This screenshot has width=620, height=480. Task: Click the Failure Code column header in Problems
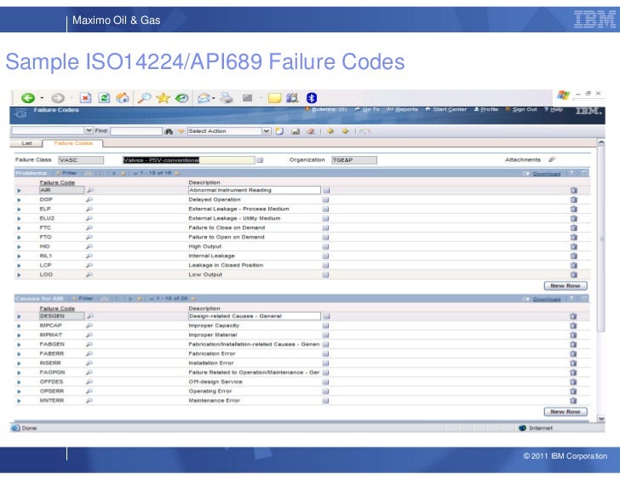tap(57, 182)
